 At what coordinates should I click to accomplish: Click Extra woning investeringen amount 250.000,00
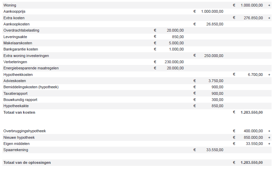pos(214,56)
